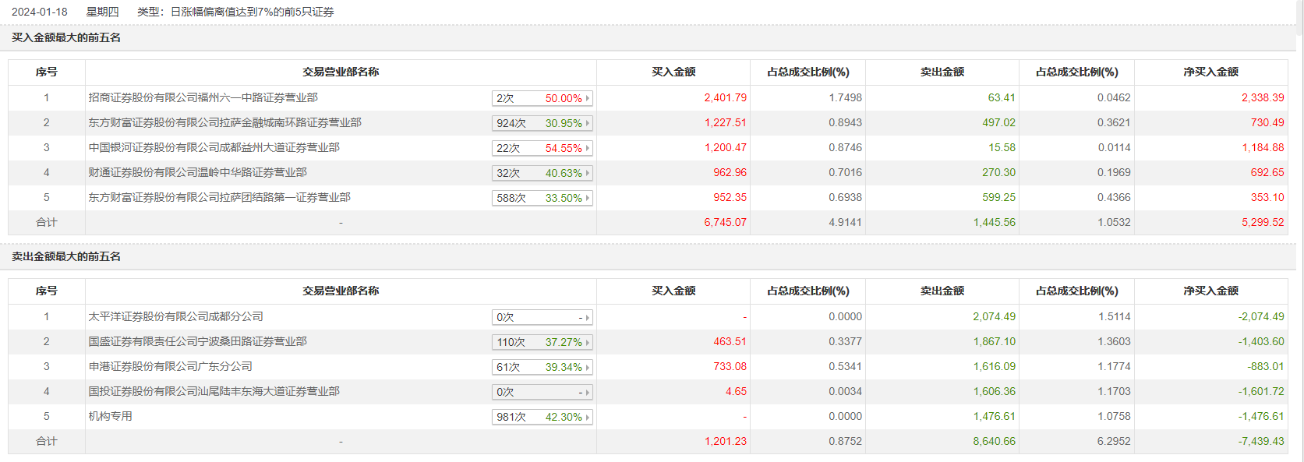Expand the 981次 42.30% stats box
Viewport: 1304px width, 462px height.
coord(542,417)
